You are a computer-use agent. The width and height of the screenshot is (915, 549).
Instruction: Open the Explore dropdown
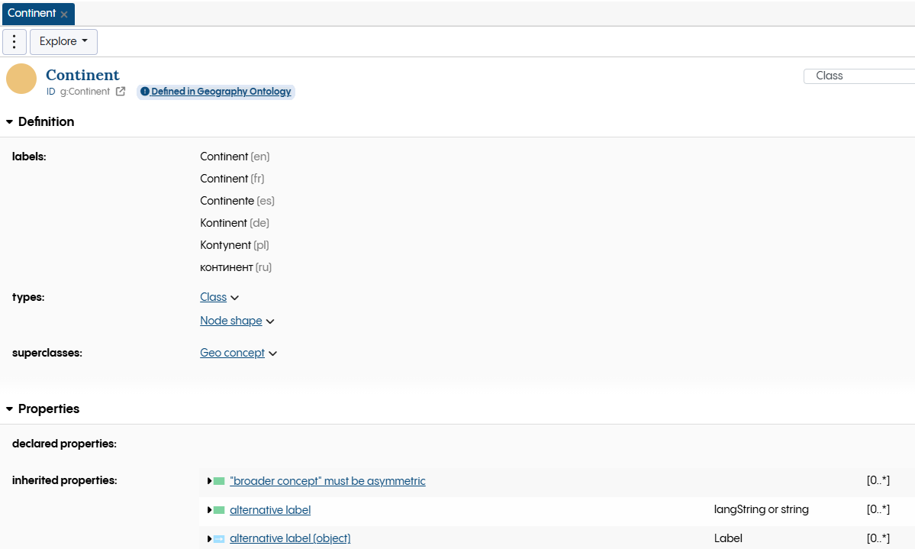63,41
